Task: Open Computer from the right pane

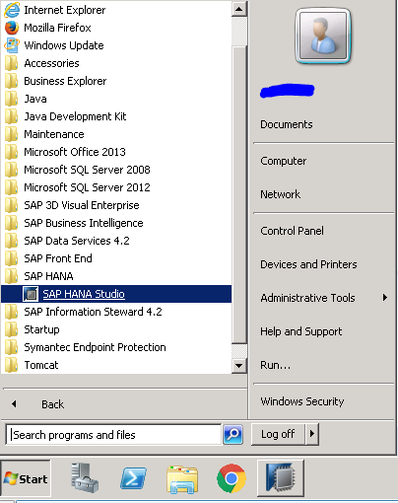Action: coord(284,161)
